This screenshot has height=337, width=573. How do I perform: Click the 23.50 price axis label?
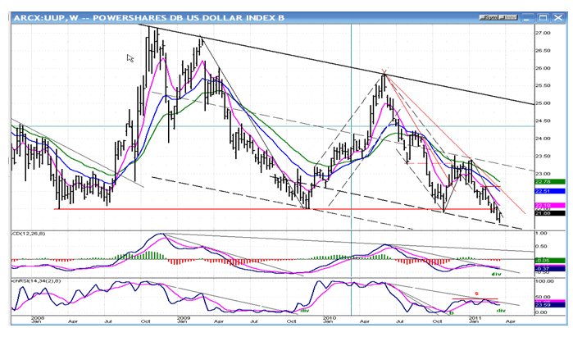[543, 156]
